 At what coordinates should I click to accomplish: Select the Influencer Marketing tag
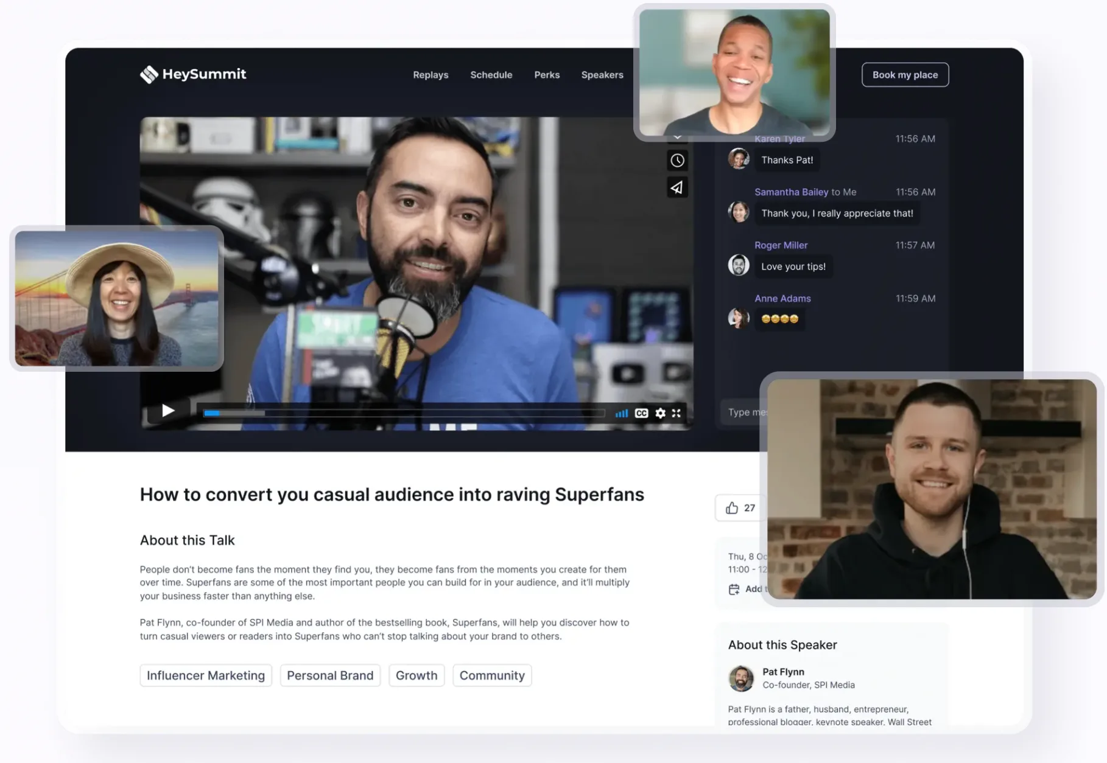(x=205, y=675)
